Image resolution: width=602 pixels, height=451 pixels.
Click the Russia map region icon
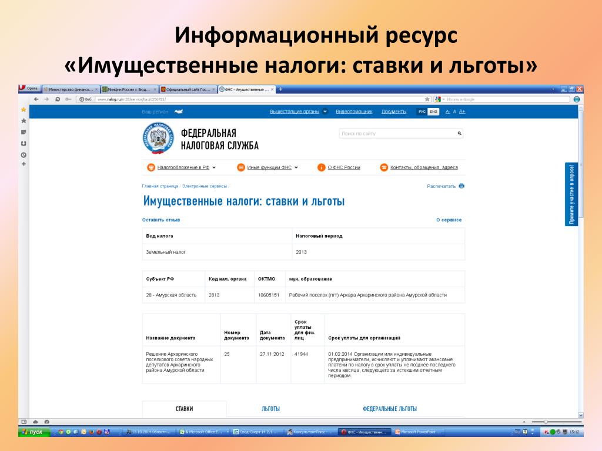click(x=179, y=112)
